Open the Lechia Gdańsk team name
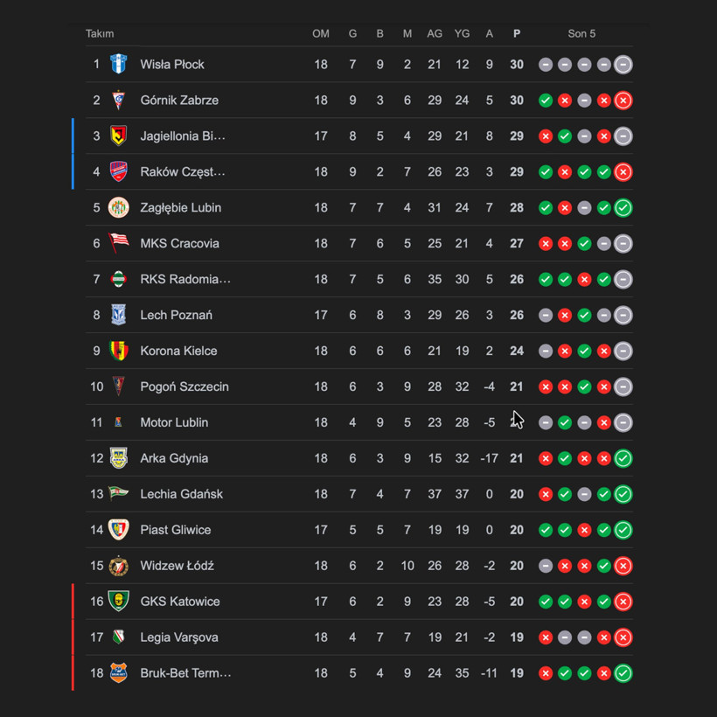This screenshot has width=717, height=717. (181, 494)
